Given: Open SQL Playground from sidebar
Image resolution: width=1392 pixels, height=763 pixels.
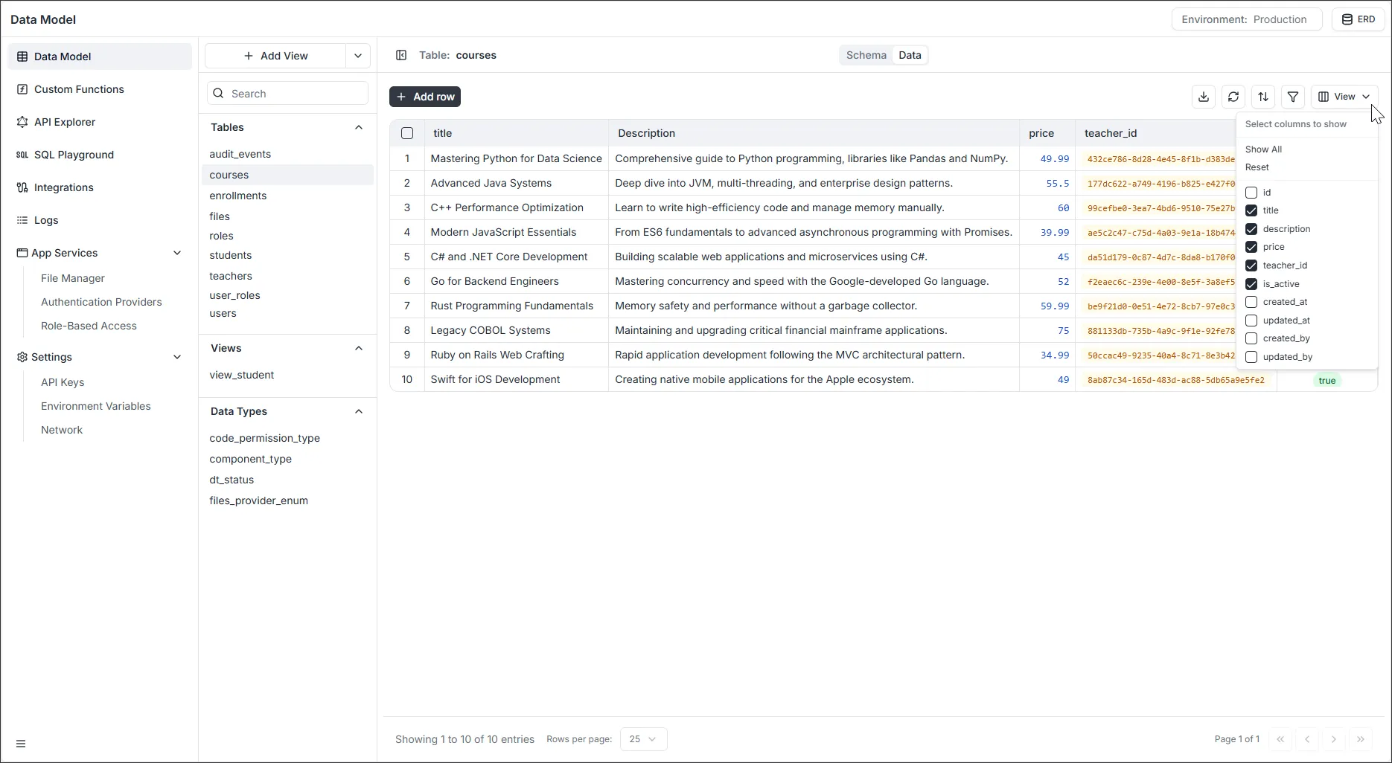Looking at the screenshot, I should (74, 155).
